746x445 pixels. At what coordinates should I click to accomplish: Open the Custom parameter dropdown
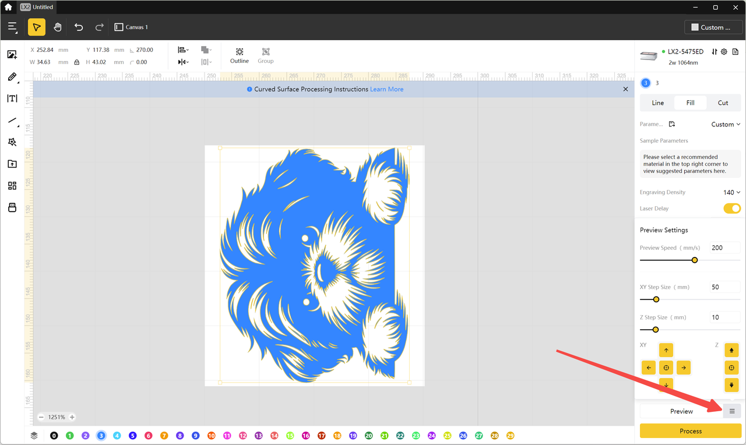pos(725,124)
